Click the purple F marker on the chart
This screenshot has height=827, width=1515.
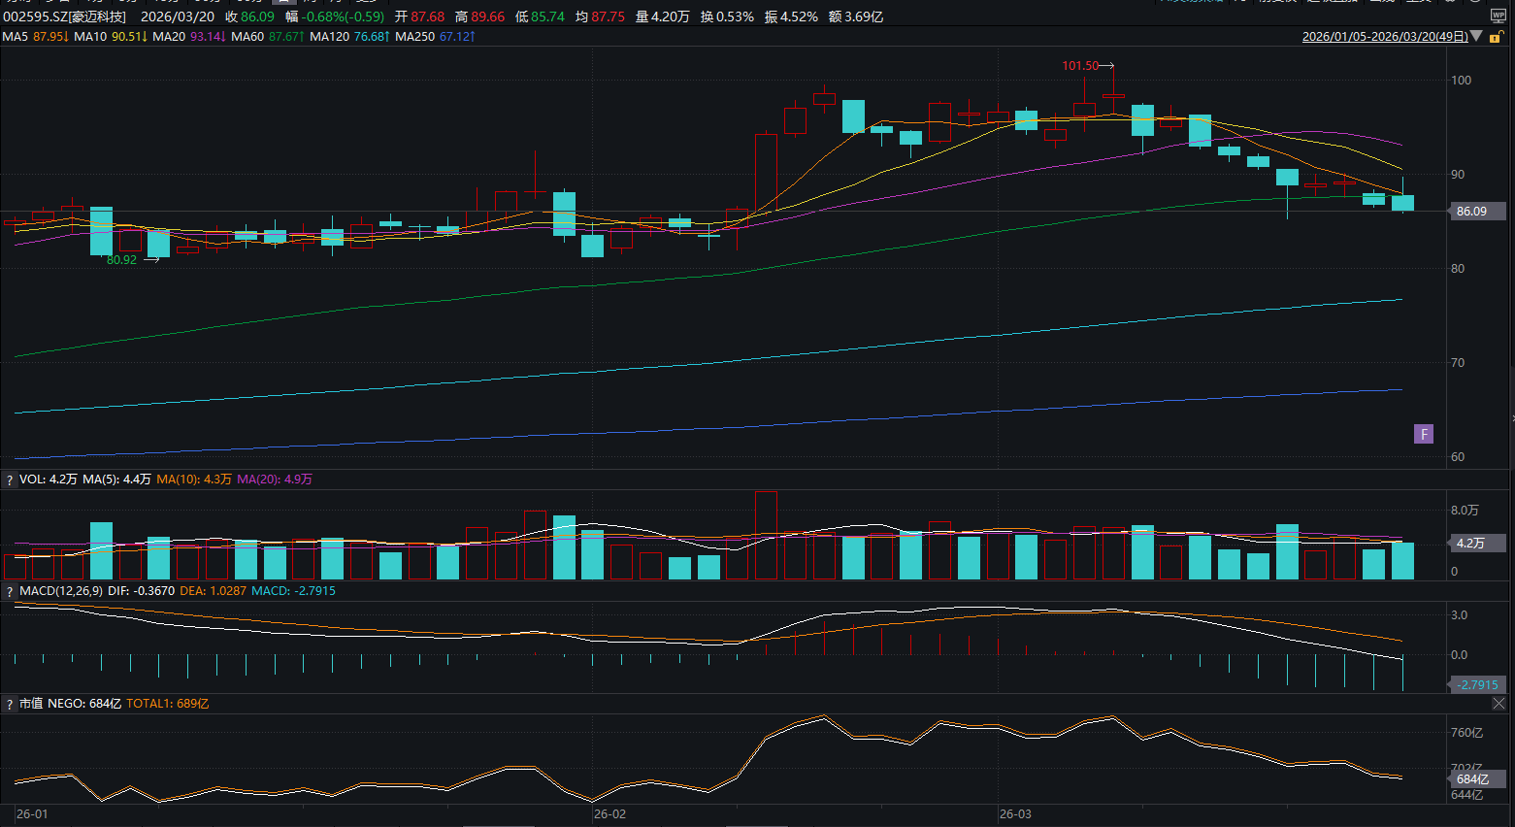click(x=1424, y=434)
